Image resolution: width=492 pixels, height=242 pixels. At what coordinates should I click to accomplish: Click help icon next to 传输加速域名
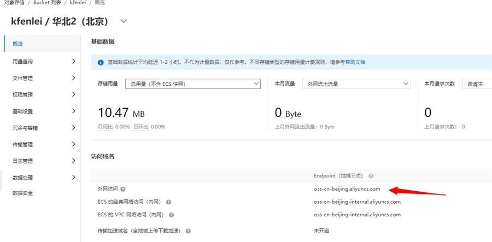click(188, 231)
